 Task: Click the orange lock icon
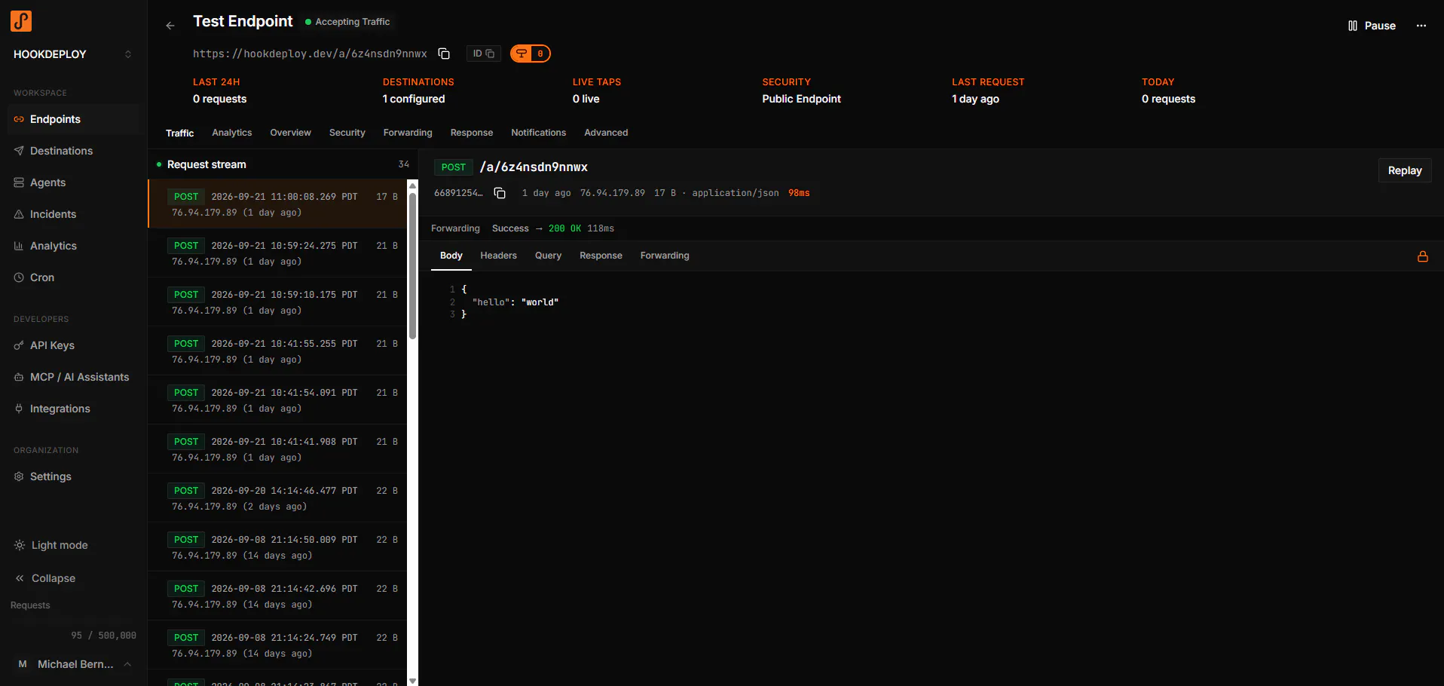pyautogui.click(x=1423, y=256)
